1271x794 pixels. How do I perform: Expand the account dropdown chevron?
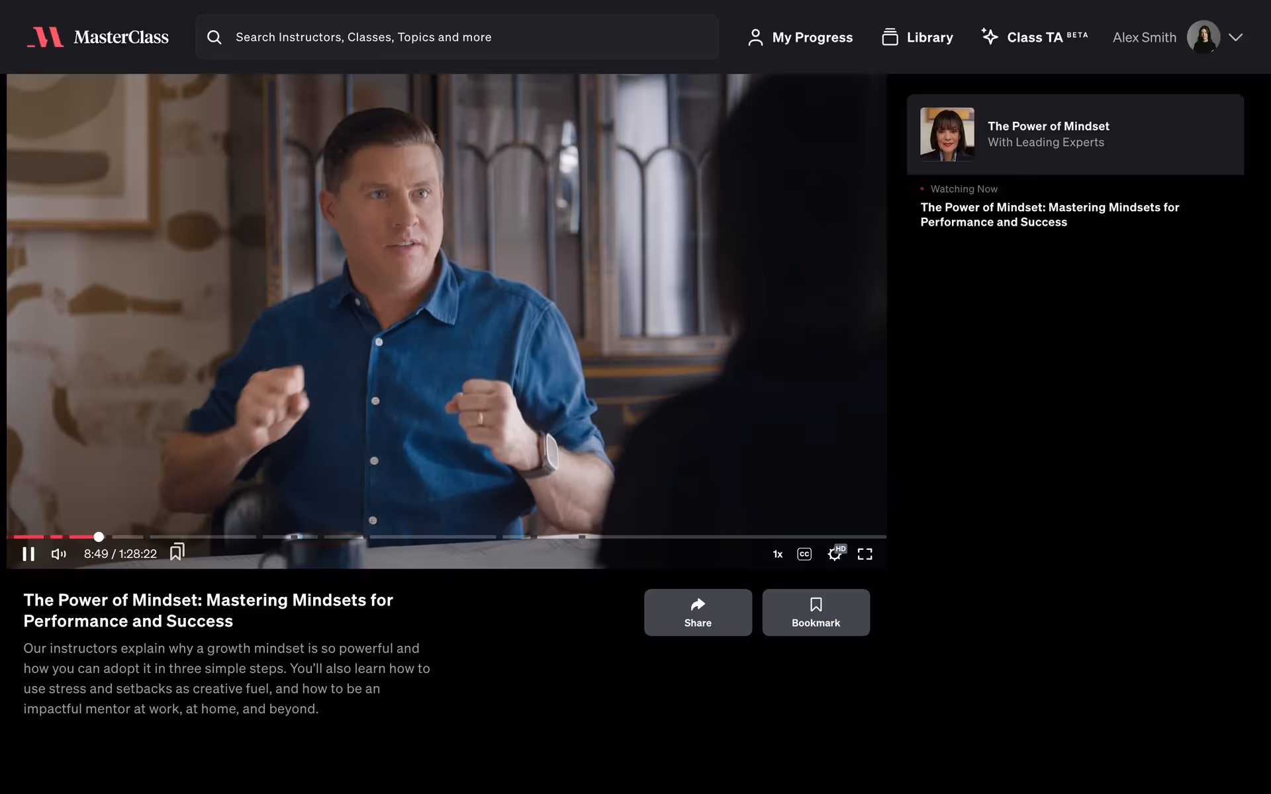(x=1235, y=37)
